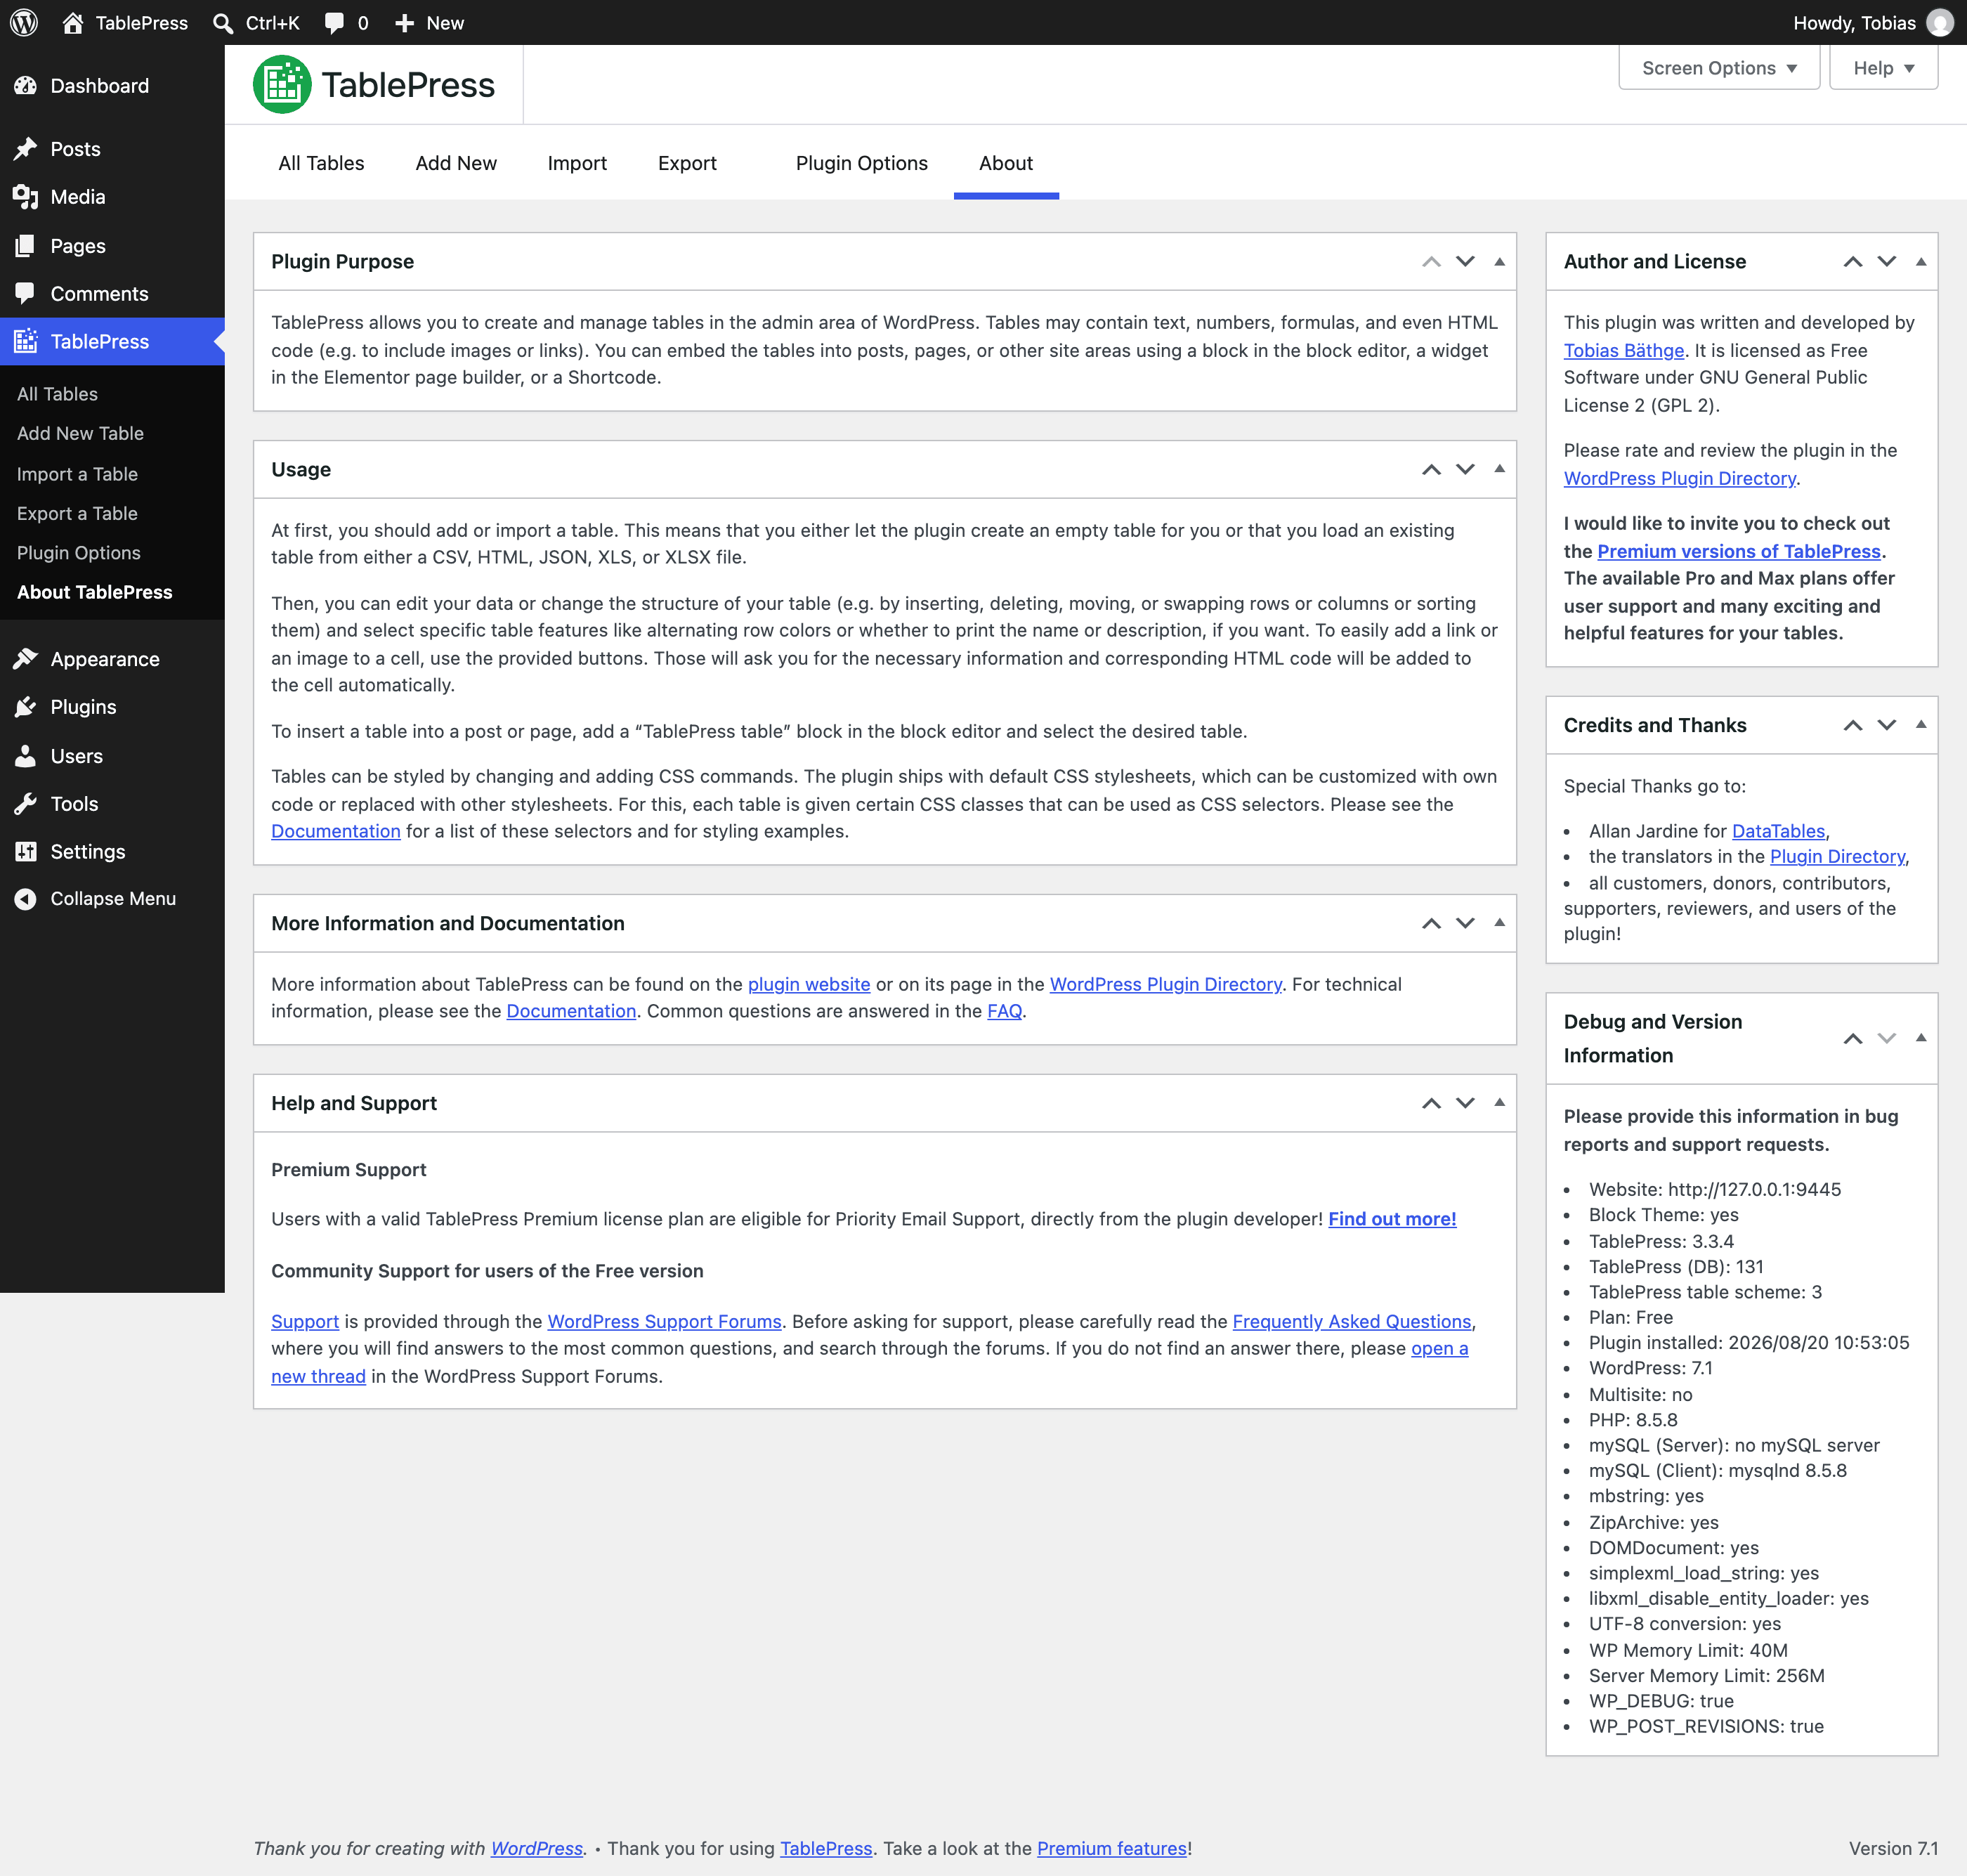Click the TablePress logo in the header

pos(374,85)
